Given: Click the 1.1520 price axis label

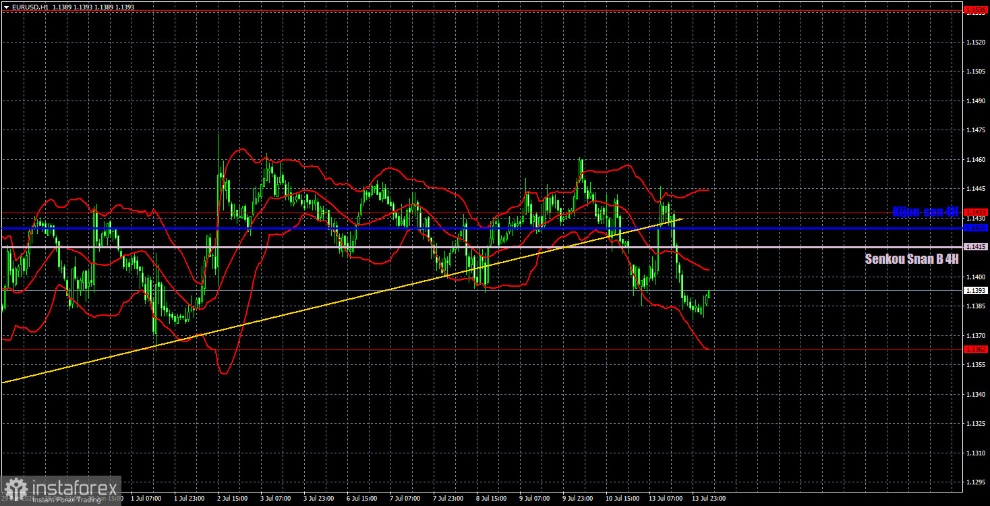Looking at the screenshot, I should pos(976,42).
